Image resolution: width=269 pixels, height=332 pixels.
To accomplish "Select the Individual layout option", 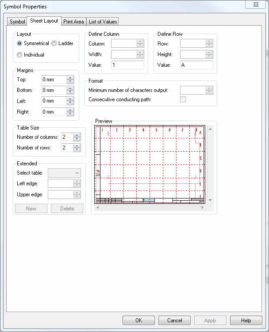I will (x=19, y=55).
